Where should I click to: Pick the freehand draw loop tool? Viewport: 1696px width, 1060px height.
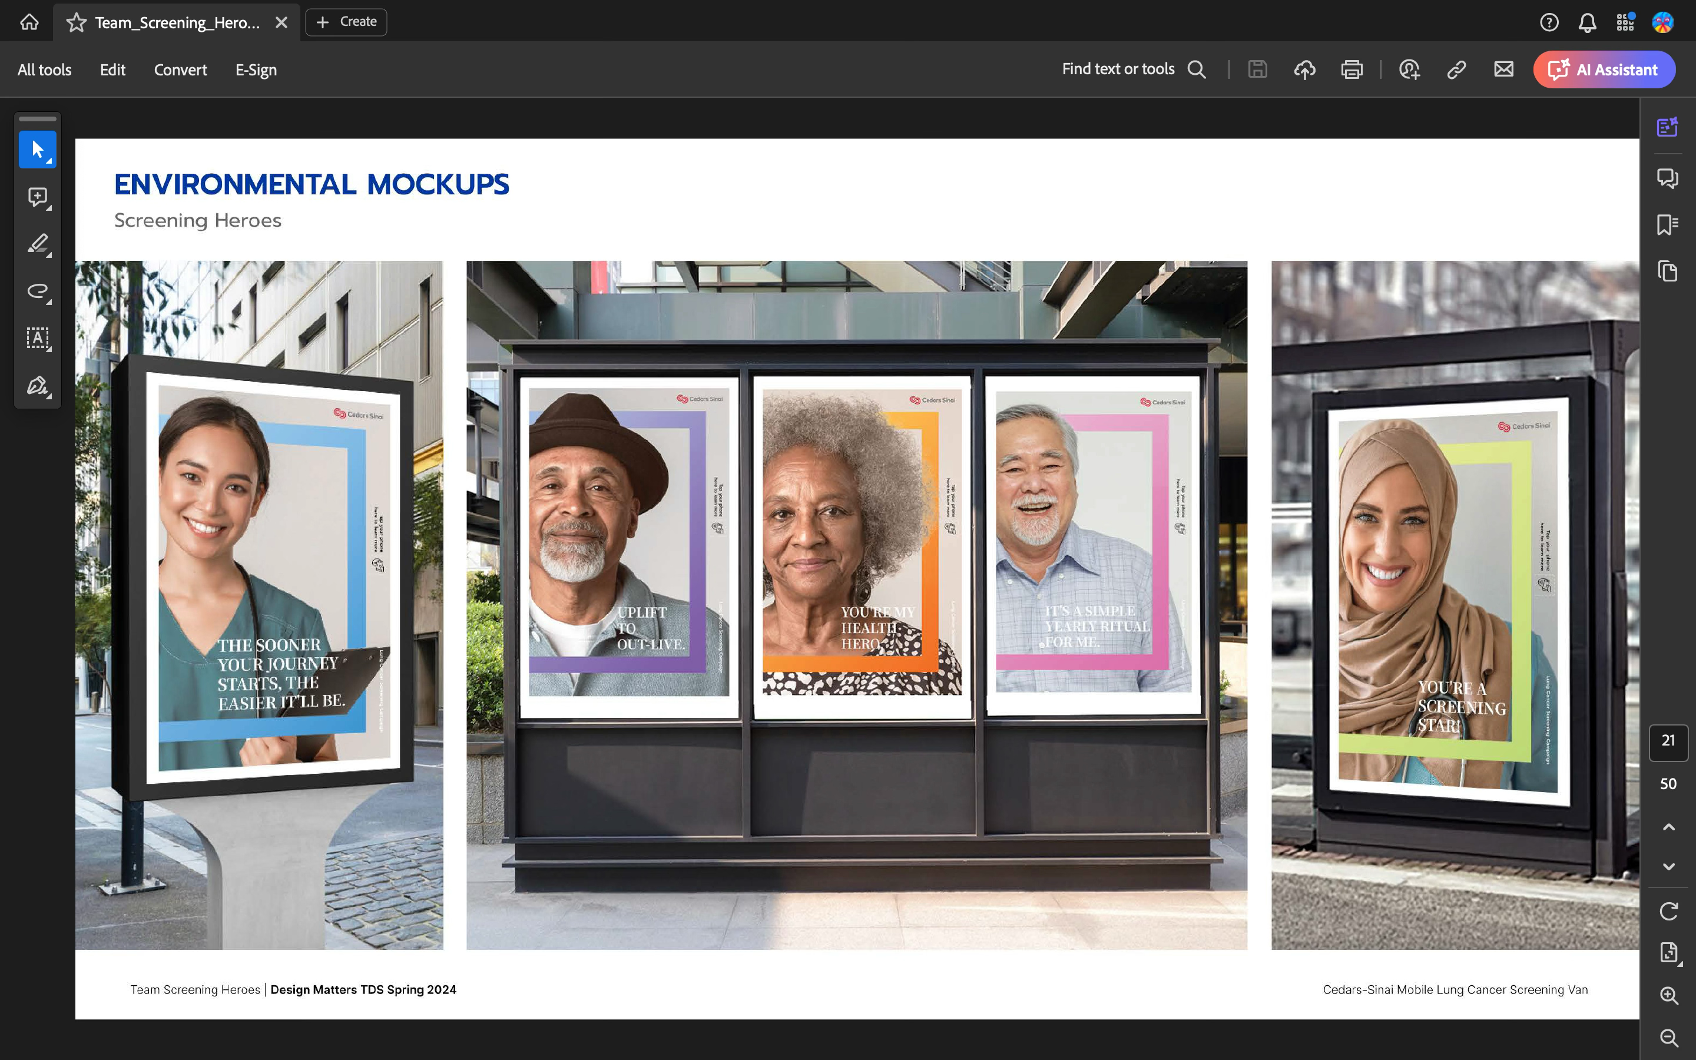[37, 291]
